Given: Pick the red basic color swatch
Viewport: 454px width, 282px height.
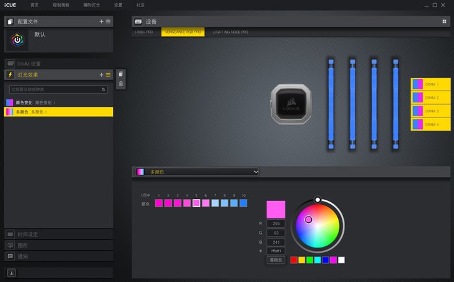Looking at the screenshot, I should (x=294, y=260).
